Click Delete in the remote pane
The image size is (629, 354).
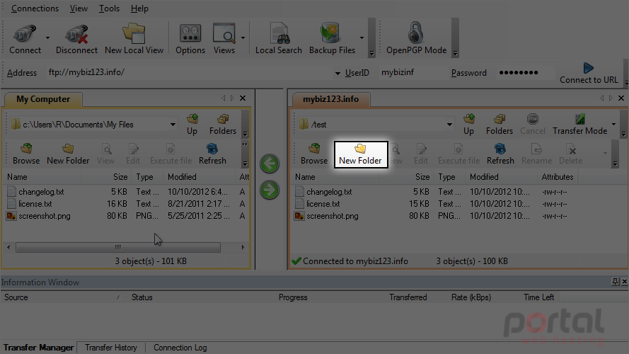click(x=570, y=154)
